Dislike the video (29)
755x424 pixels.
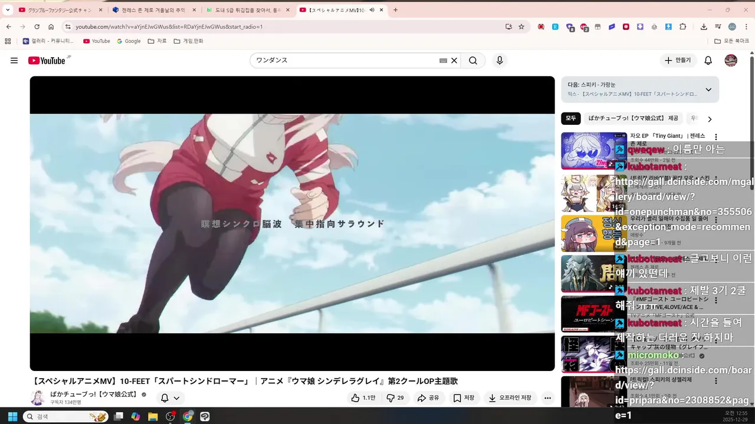point(395,398)
